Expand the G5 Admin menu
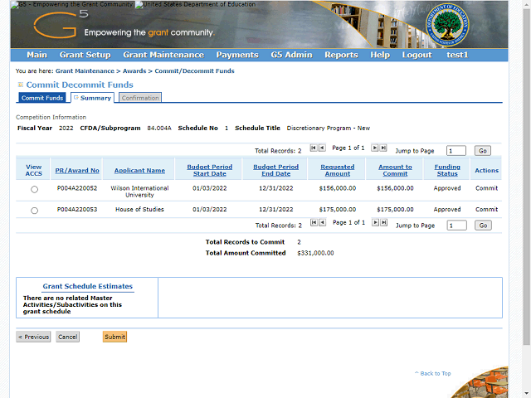The height and width of the screenshot is (398, 531). point(291,55)
